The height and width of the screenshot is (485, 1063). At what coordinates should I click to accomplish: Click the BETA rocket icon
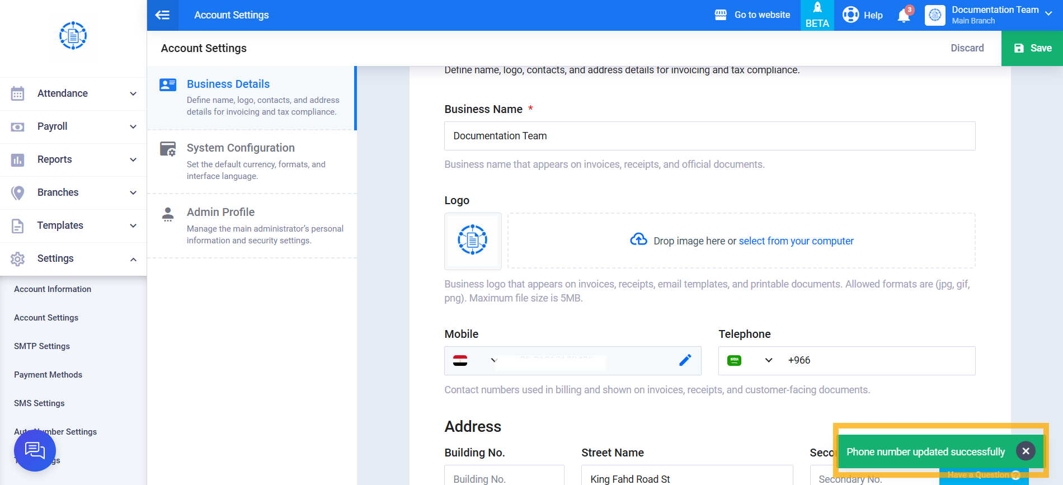(817, 8)
